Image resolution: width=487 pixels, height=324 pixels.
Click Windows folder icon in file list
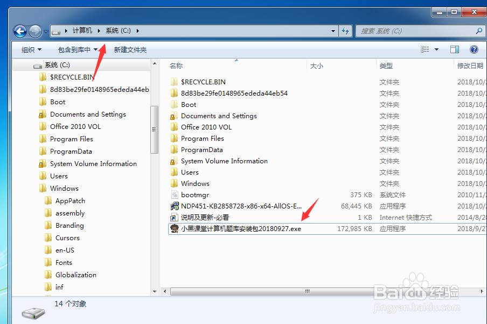coord(174,183)
